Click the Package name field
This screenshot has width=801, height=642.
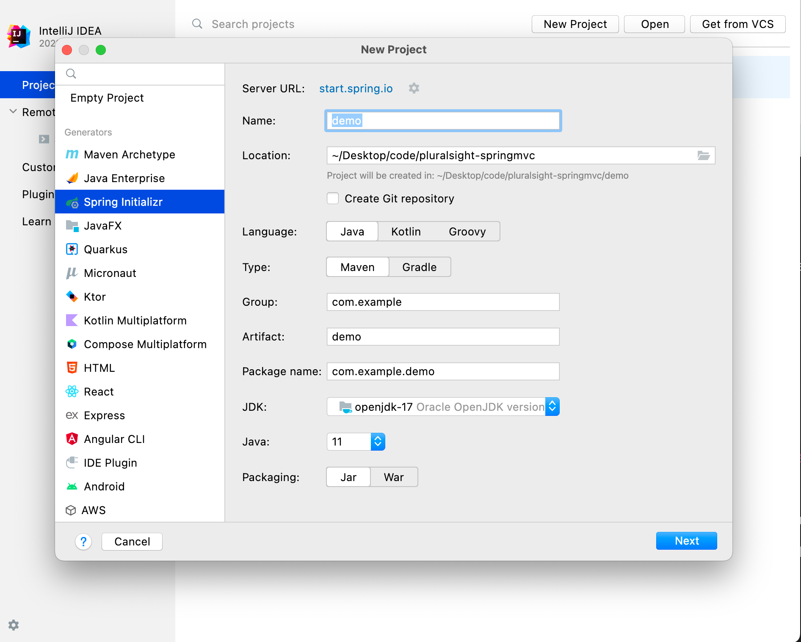(x=443, y=371)
